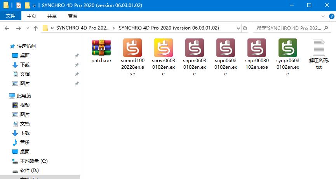
Task: Unpin 下载 using its pin icon
Action: 77,65
